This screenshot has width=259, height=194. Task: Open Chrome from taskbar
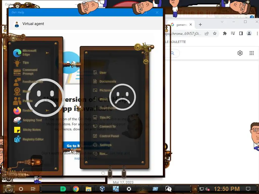[76, 189]
